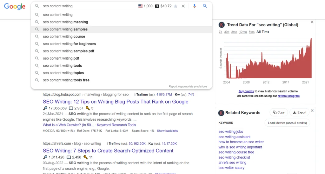Open related keyword 'seo writing checklist'

[x=234, y=157]
